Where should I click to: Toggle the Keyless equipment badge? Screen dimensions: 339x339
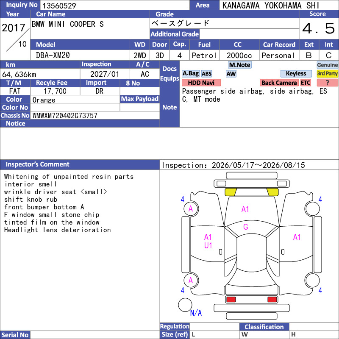click(x=296, y=74)
